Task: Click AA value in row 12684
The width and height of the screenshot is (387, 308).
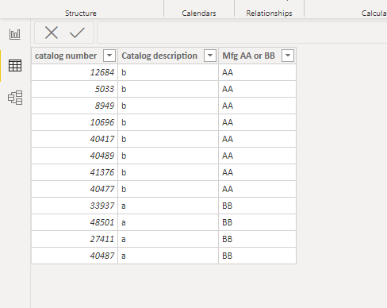Action: tap(257, 72)
